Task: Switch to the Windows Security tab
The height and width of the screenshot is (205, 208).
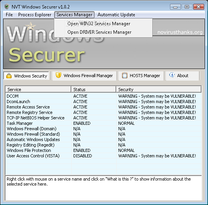Action: pyautogui.click(x=26, y=76)
